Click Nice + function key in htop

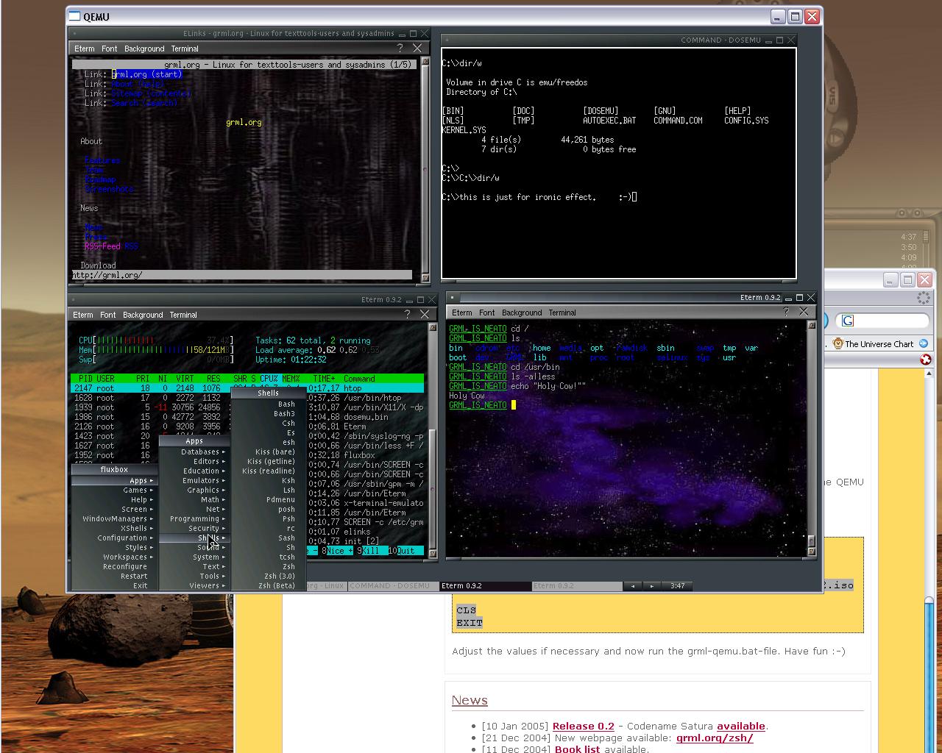[x=336, y=551]
